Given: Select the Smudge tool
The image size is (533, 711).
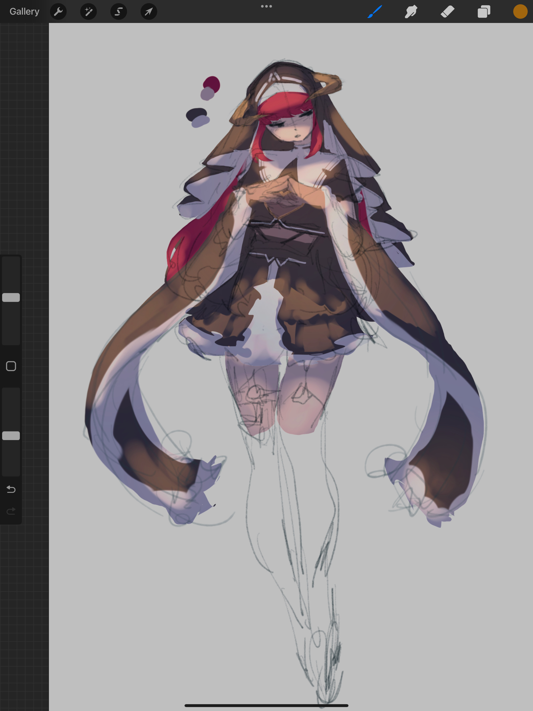Looking at the screenshot, I should click(411, 12).
